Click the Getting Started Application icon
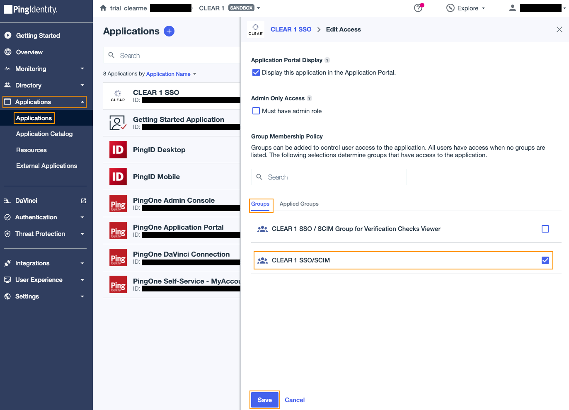 click(118, 123)
